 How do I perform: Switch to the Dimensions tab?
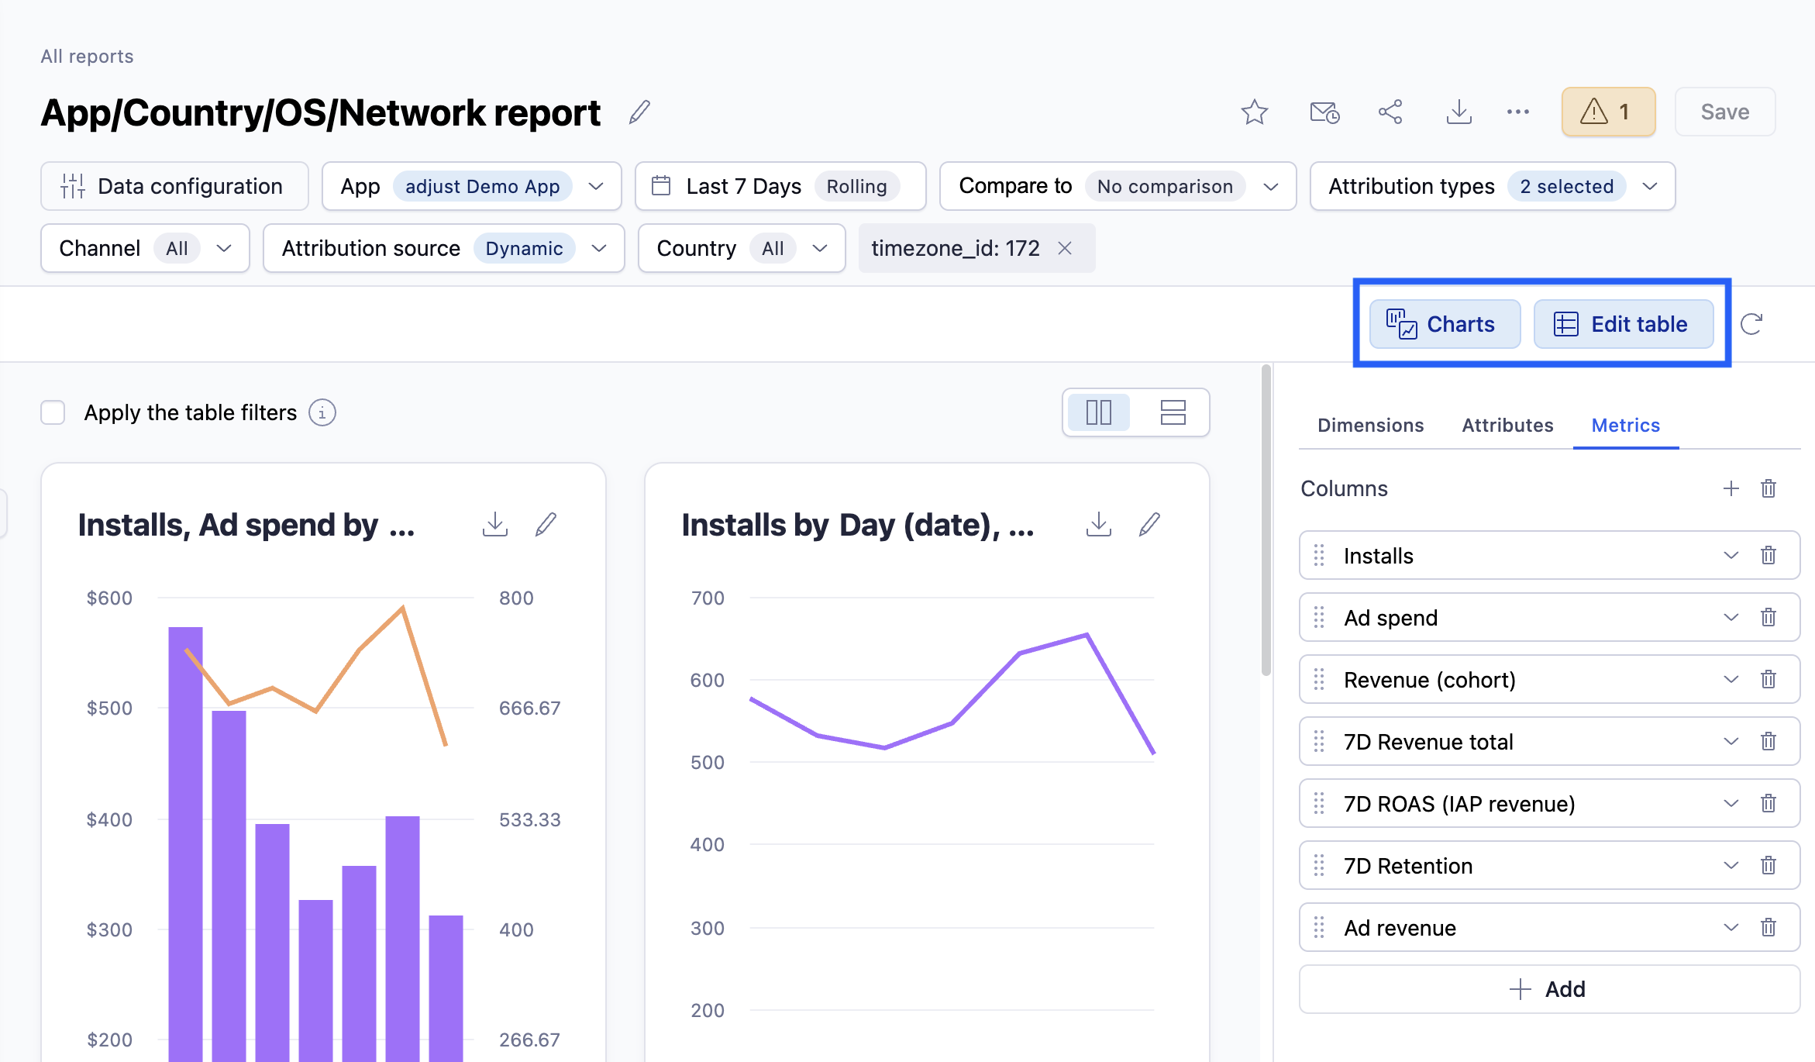click(1369, 425)
